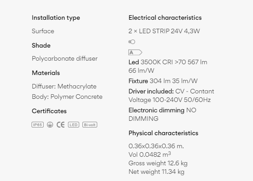Click the Electronic dimming label
Viewport: 253px width, 181px height.
(x=157, y=110)
